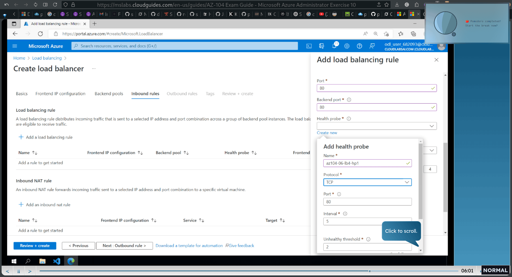Click Add a load balancing rule
Viewport: 512px width, 277px height.
[x=46, y=137]
